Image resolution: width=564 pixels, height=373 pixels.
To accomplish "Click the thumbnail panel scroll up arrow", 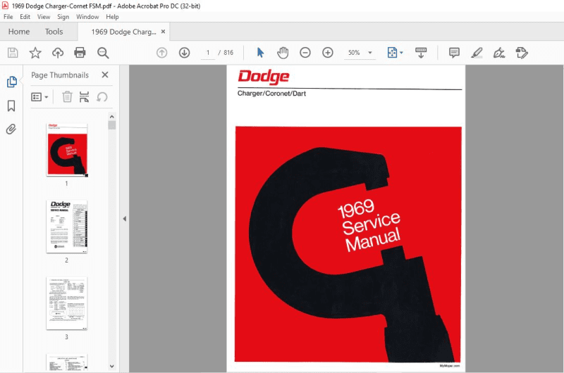I will pos(112,117).
